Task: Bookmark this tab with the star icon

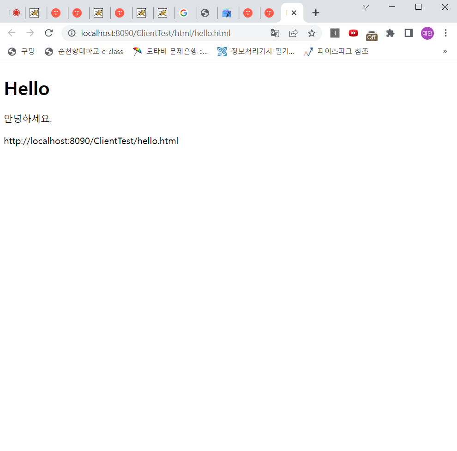Action: 312,33
